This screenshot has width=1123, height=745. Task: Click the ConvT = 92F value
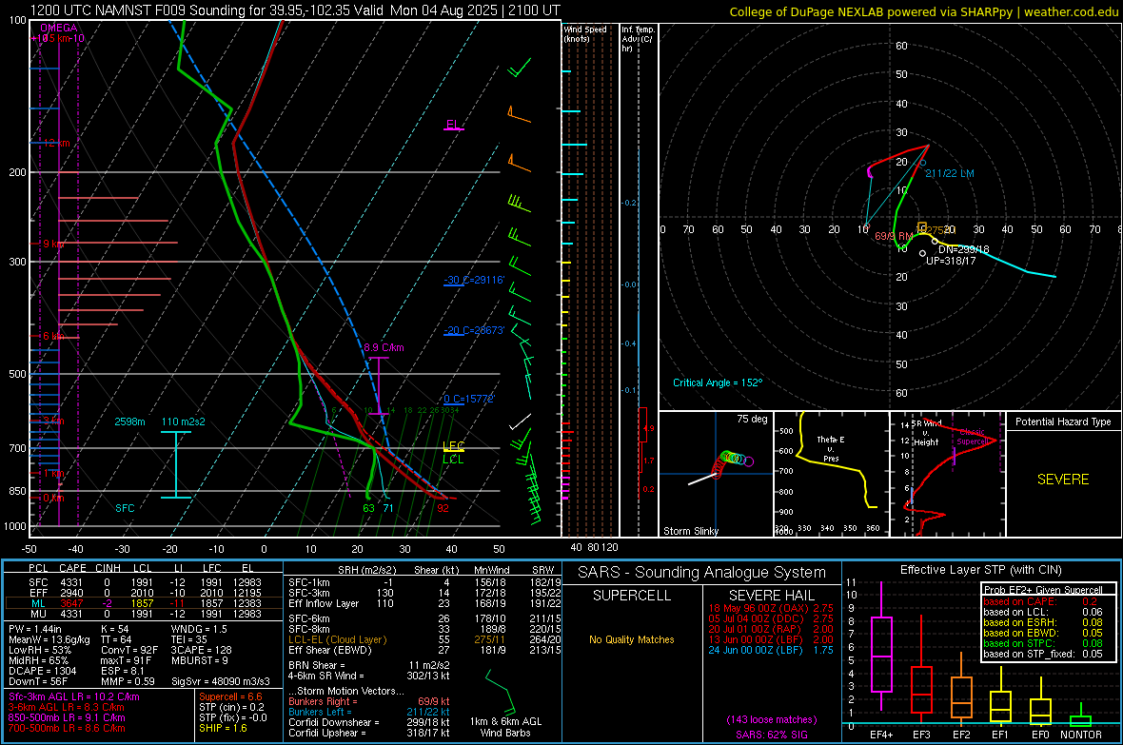coord(128,650)
